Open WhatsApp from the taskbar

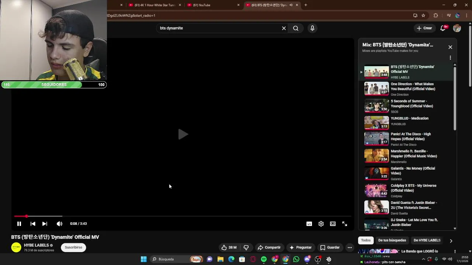(x=296, y=259)
